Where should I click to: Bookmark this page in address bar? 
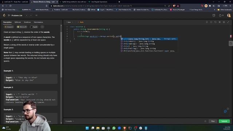pyautogui.click(x=47, y=6)
